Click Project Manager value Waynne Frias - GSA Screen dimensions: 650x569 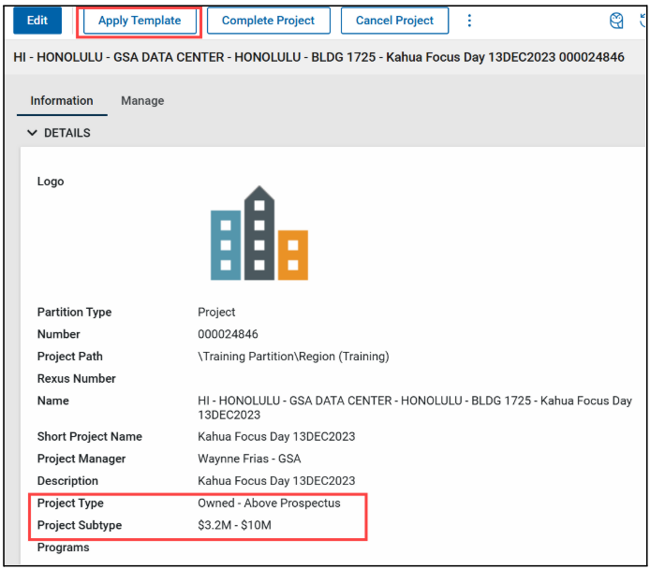[249, 459]
